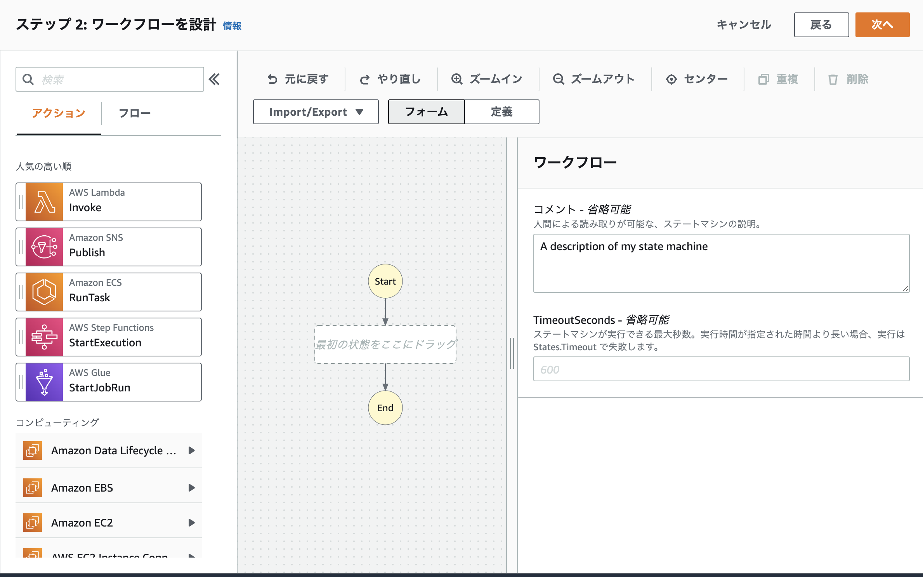
Task: Click the duplicate (重複) icon
Action: pos(763,79)
